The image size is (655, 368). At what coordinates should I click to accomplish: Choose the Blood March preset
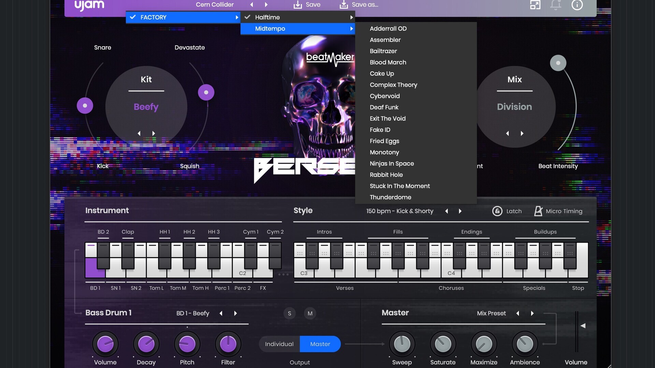tap(416, 62)
